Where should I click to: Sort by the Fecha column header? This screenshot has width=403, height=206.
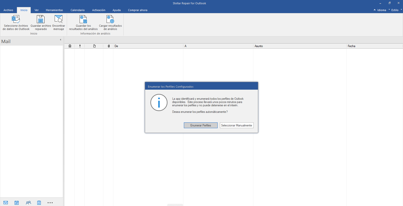[375, 46]
